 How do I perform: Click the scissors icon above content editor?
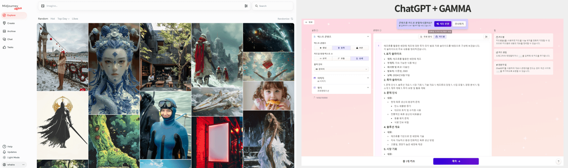pos(486,37)
